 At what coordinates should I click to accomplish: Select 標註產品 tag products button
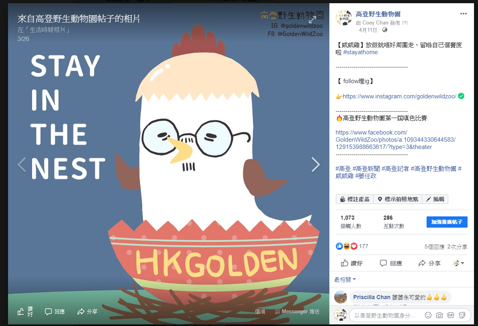pos(355,199)
